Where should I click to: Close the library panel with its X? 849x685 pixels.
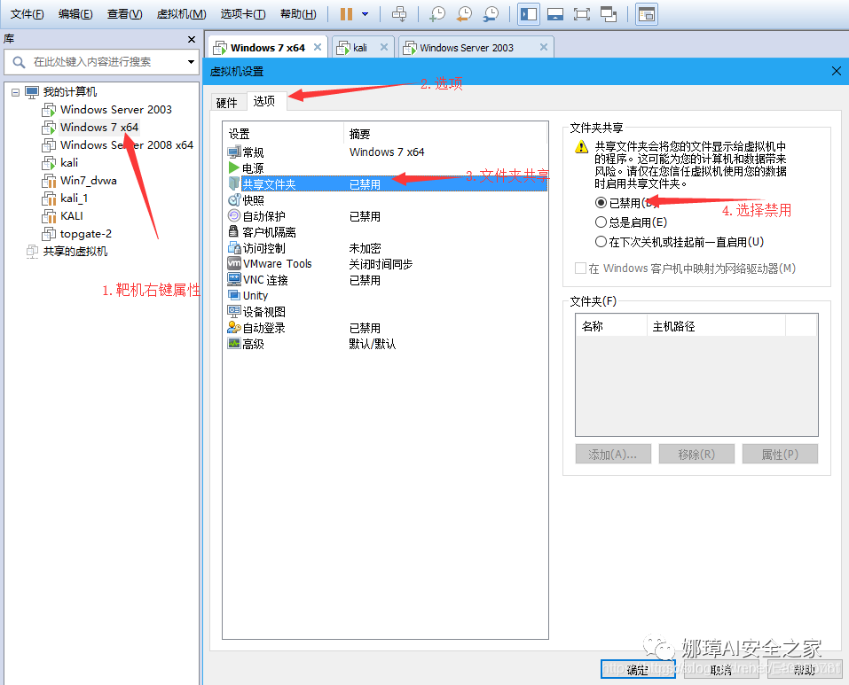pos(191,40)
